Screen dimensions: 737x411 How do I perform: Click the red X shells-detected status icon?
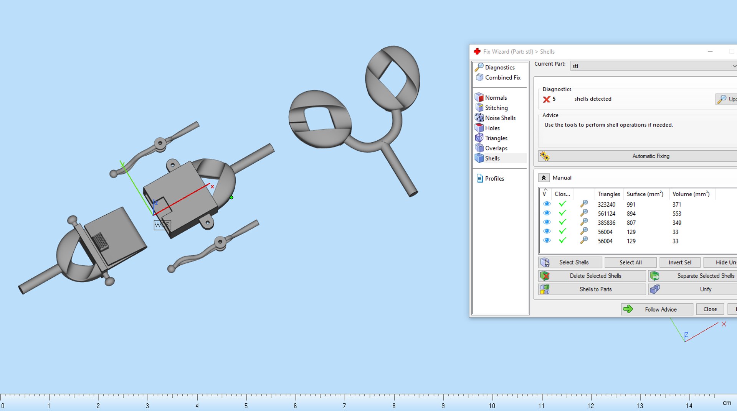pos(547,99)
